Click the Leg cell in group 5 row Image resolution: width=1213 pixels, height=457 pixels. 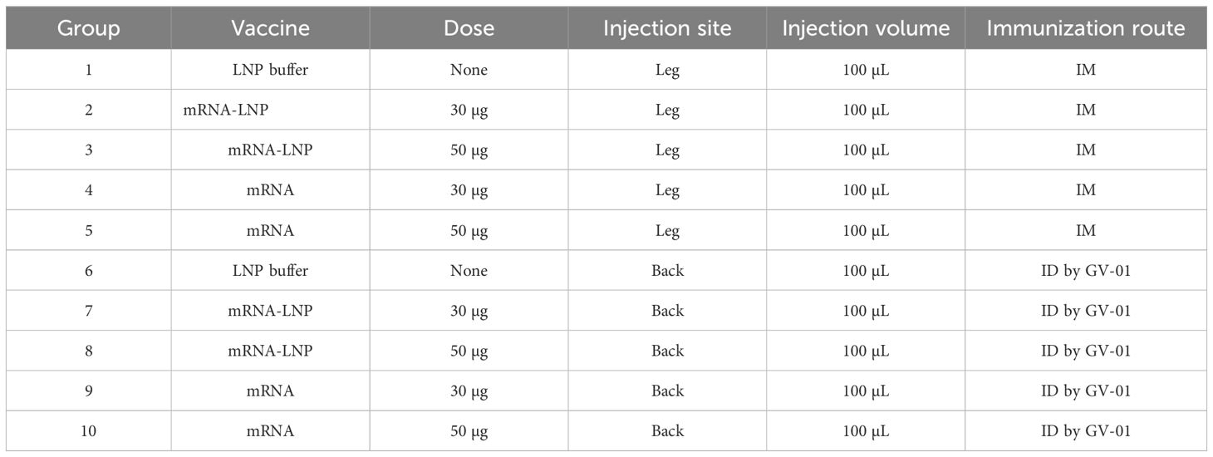(667, 230)
